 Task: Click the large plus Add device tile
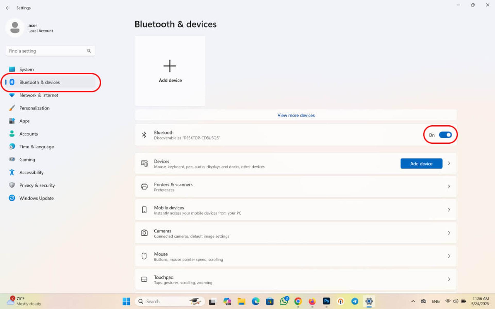click(x=170, y=71)
